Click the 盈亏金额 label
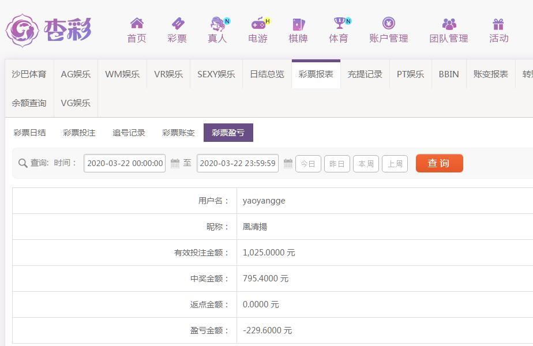This screenshot has height=346, width=533. click(x=210, y=330)
